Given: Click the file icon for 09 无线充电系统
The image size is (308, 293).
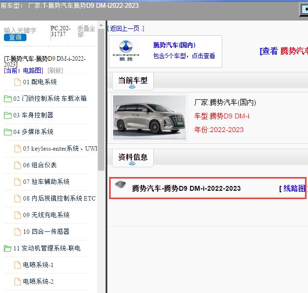Looking at the screenshot, I should tap(18, 215).
